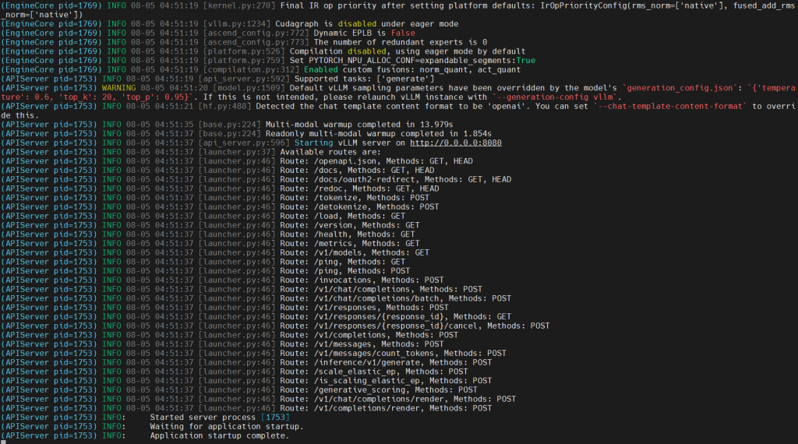Open the http://0.0.0.0:8080 server link
The height and width of the screenshot is (444, 798).
pos(455,143)
